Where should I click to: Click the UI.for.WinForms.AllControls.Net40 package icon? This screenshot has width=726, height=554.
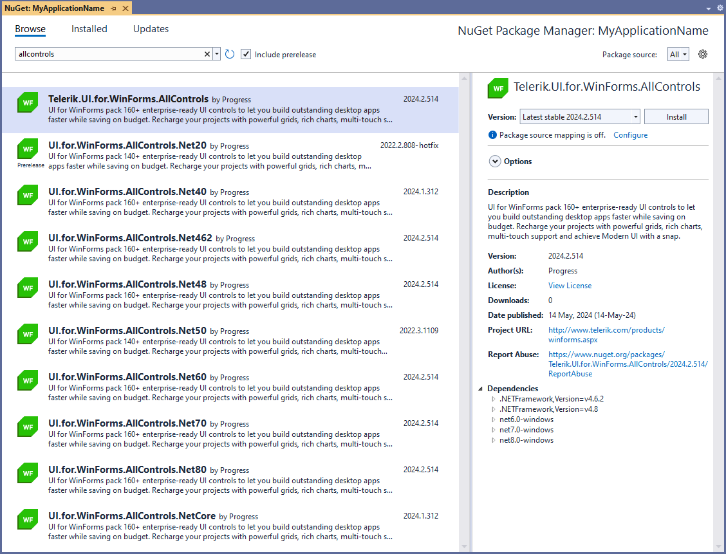coord(28,195)
